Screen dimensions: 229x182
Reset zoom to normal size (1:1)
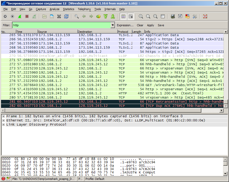[155, 16]
